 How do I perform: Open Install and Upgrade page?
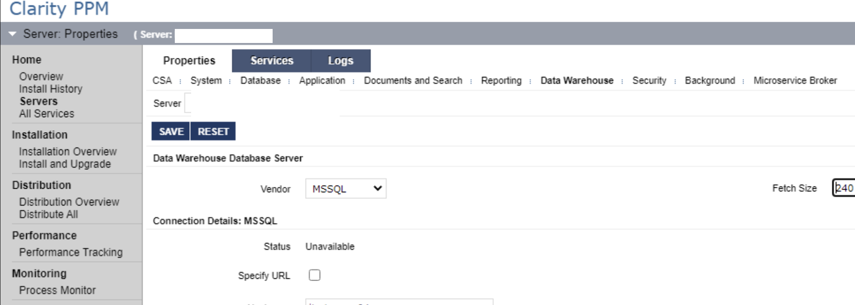click(x=65, y=164)
